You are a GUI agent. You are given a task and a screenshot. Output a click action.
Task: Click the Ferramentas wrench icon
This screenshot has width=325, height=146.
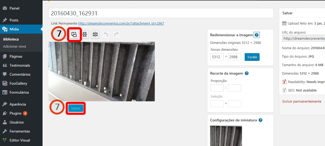pos(5,131)
